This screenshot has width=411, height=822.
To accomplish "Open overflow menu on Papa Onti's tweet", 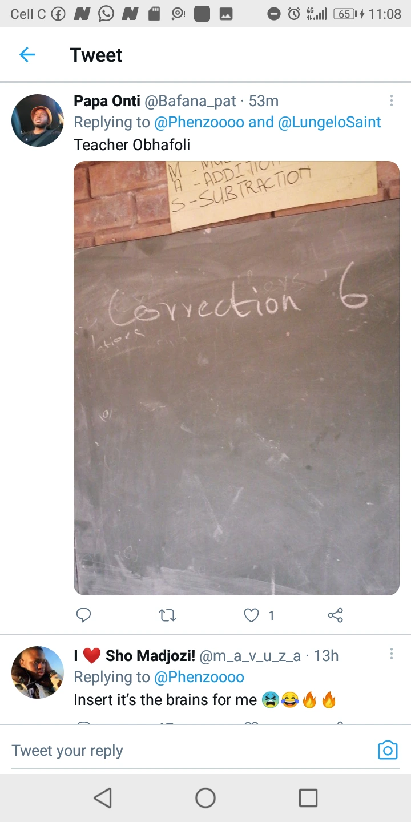I will point(392,100).
